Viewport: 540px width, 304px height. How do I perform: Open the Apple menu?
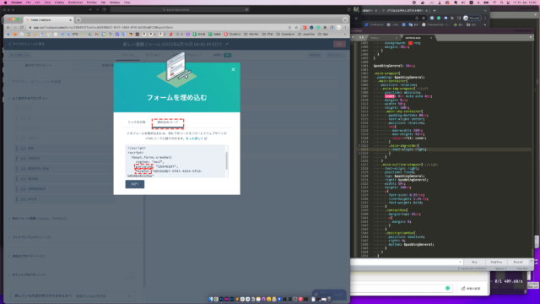pyautogui.click(x=5, y=3)
